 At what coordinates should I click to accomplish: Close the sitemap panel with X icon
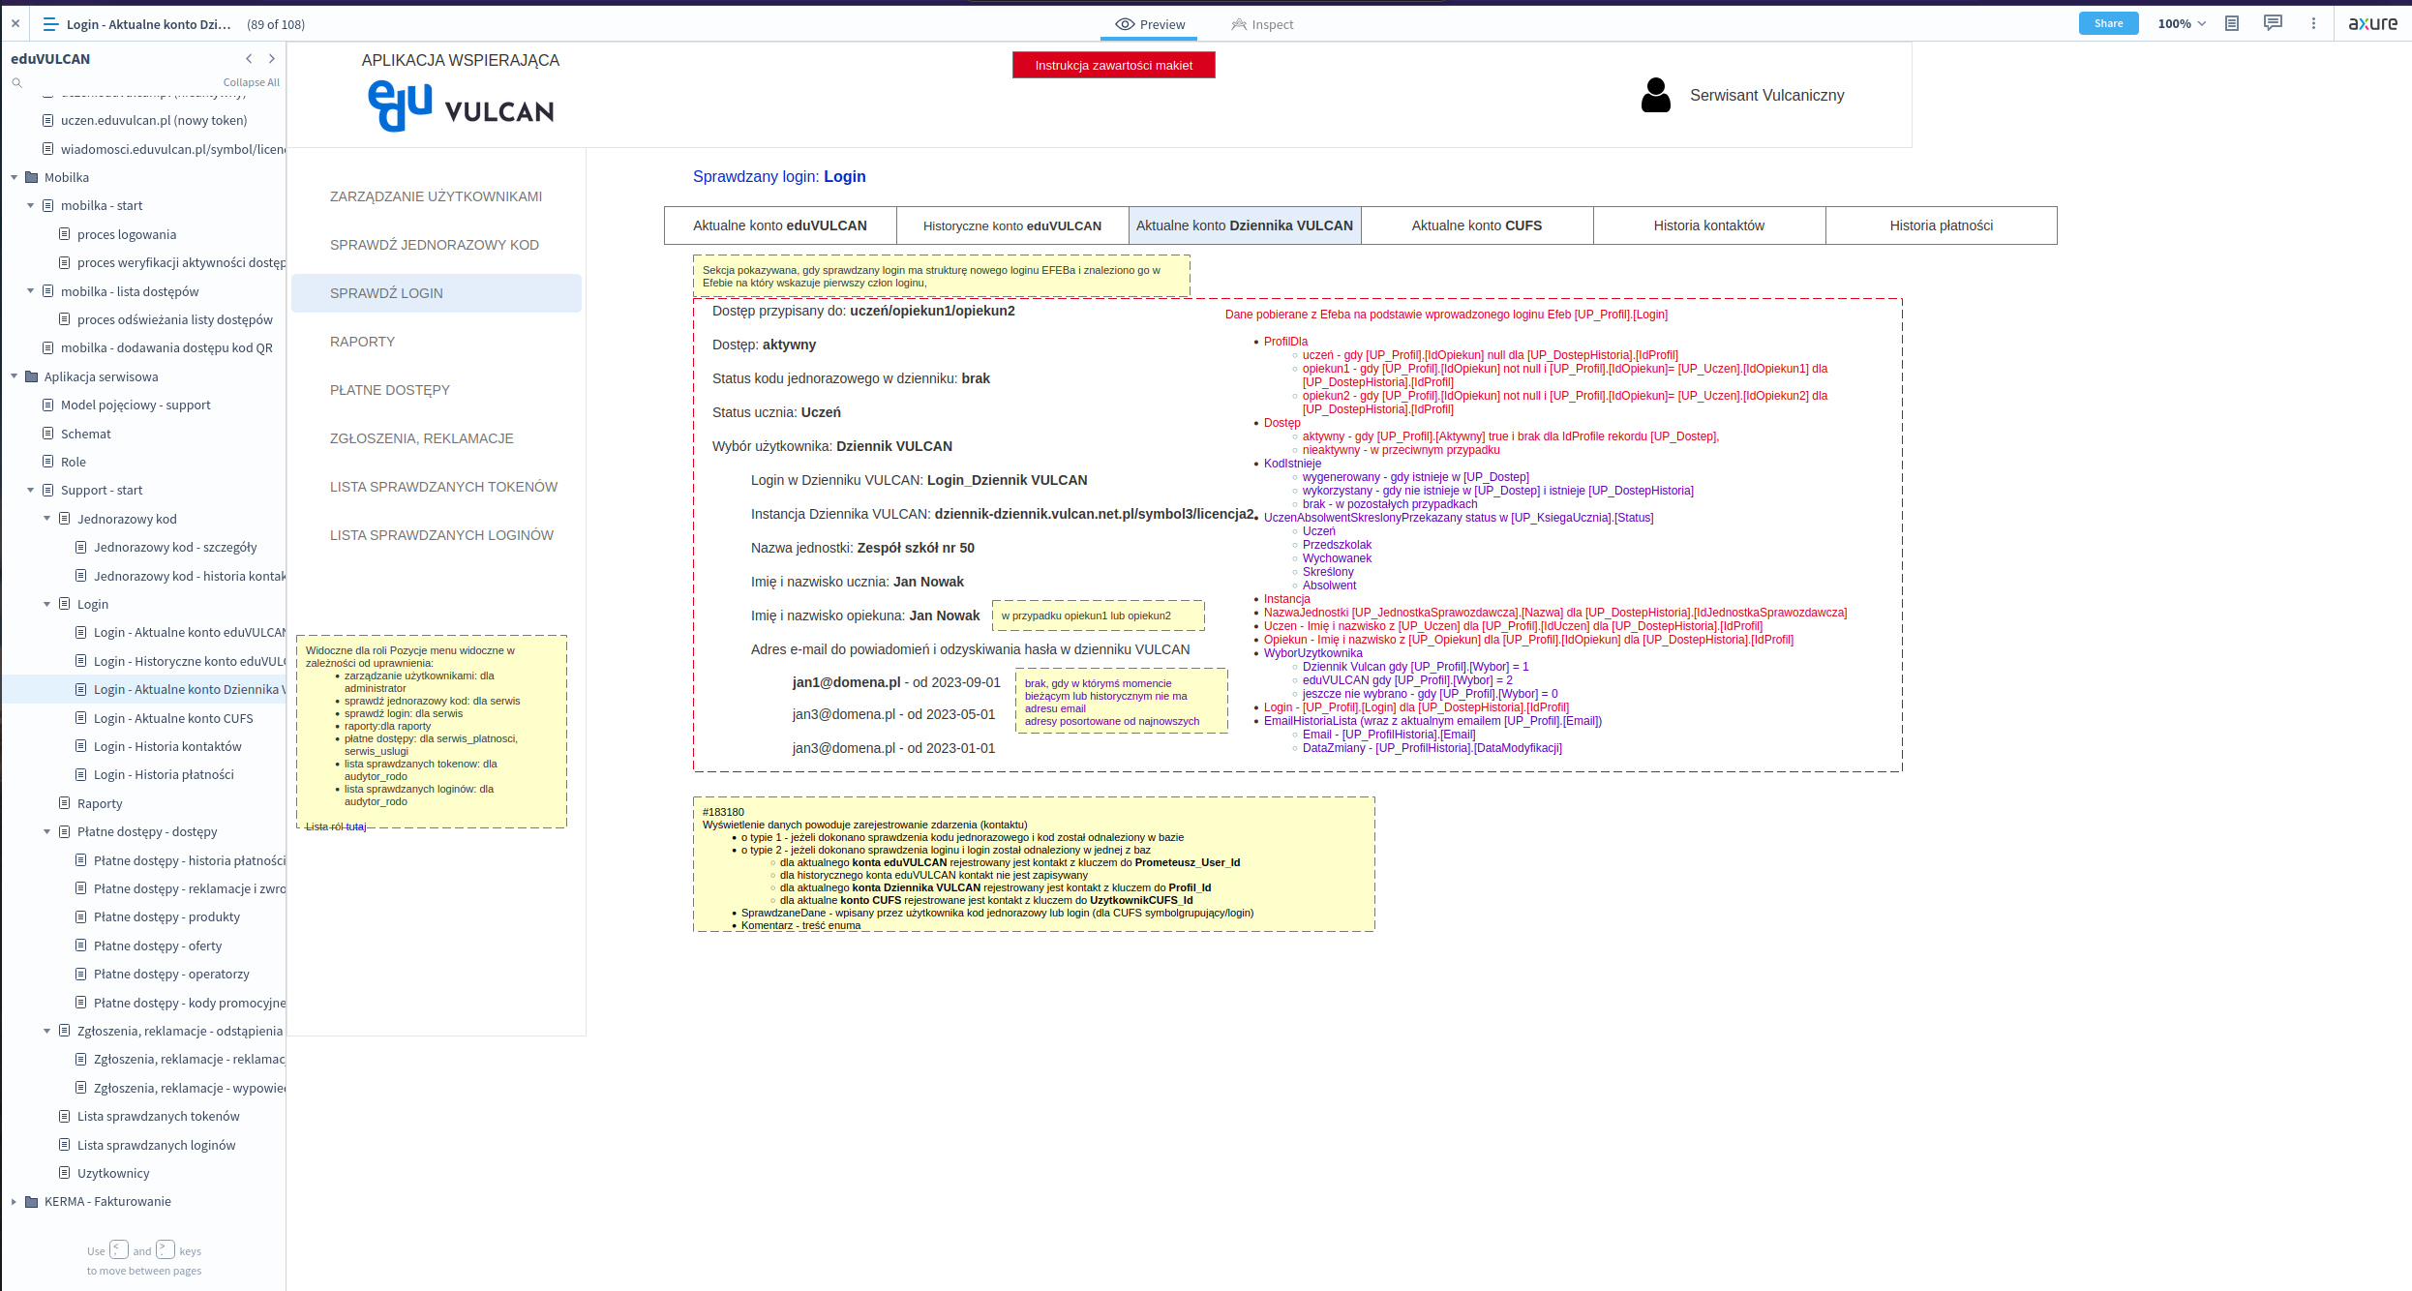click(15, 24)
